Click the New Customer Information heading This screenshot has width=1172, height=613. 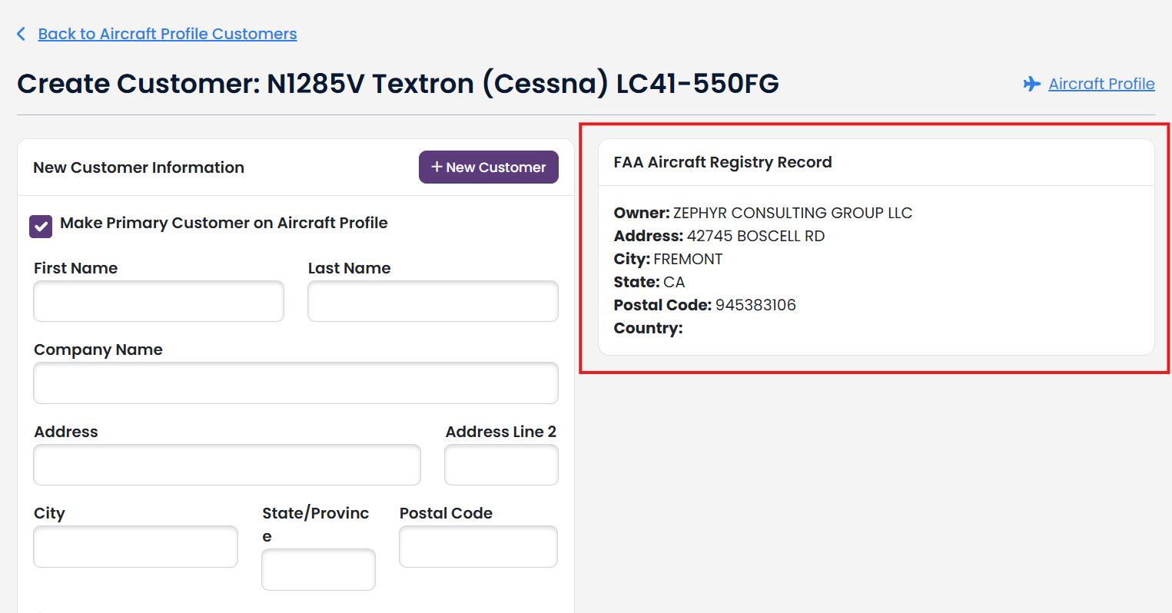(x=138, y=167)
